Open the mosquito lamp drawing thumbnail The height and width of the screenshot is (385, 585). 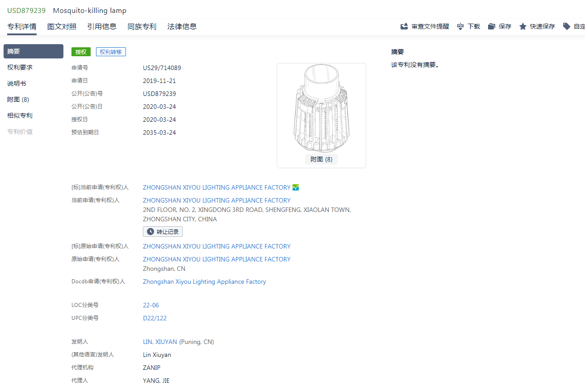coord(322,109)
